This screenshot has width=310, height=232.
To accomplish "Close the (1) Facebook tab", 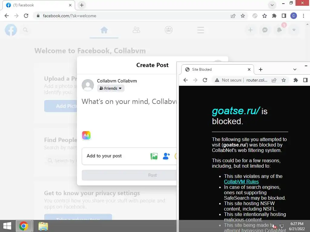I will pyautogui.click(x=70, y=5).
